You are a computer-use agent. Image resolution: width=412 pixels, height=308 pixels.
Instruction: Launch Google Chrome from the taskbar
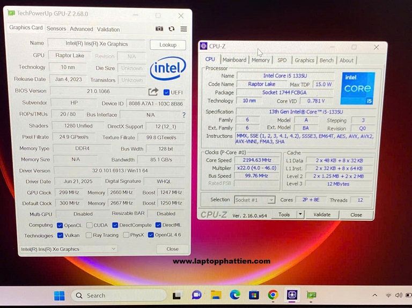pos(273,295)
